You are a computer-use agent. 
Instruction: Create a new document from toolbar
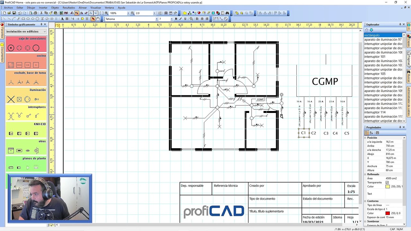click(x=4, y=13)
